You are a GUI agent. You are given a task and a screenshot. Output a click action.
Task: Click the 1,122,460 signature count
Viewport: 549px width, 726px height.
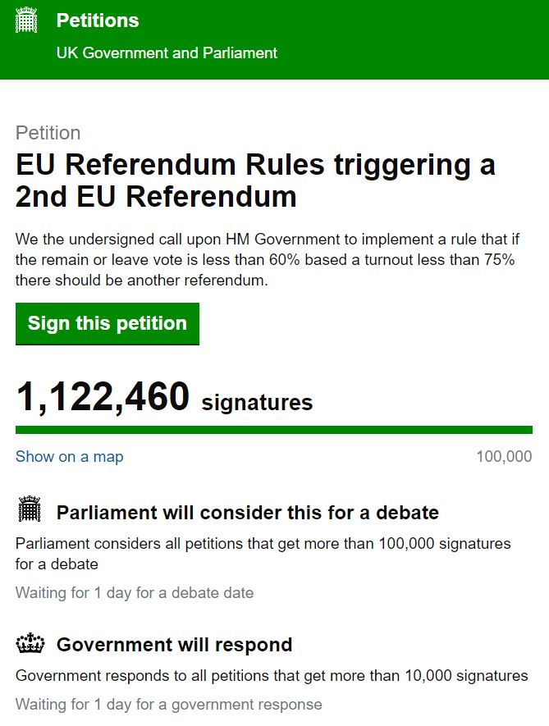103,399
